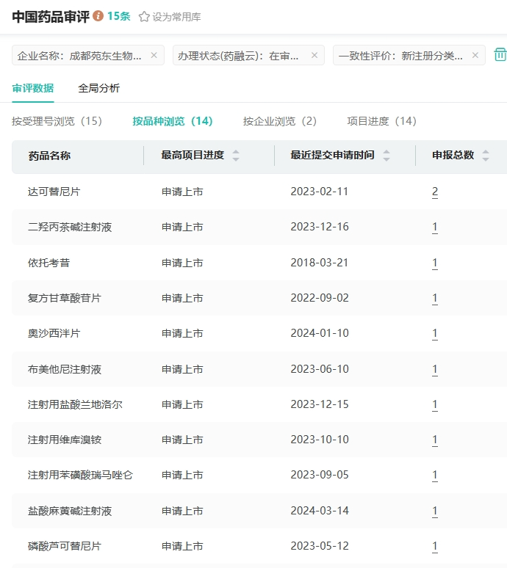This screenshot has height=568, width=507.
Task: Click the trash icon to clear all filters
Action: click(500, 55)
